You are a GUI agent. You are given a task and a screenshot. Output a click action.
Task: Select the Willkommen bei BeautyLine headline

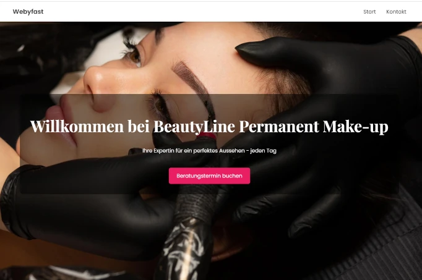pyautogui.click(x=209, y=126)
